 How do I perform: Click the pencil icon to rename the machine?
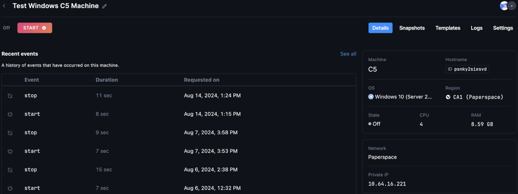click(x=105, y=6)
